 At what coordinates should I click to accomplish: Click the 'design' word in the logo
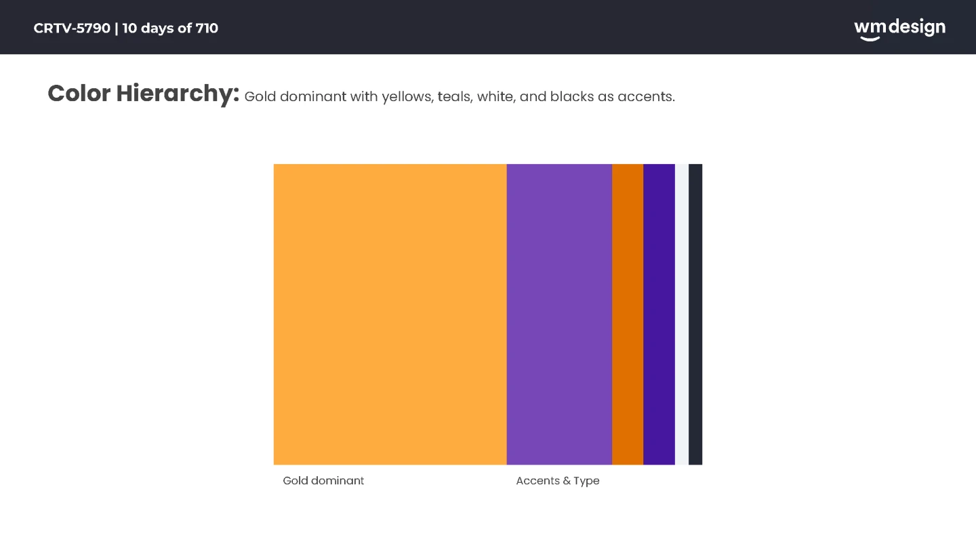916,27
